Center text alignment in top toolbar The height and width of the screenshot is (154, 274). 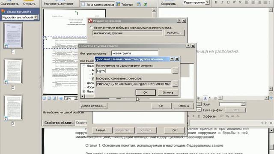point(253,2)
